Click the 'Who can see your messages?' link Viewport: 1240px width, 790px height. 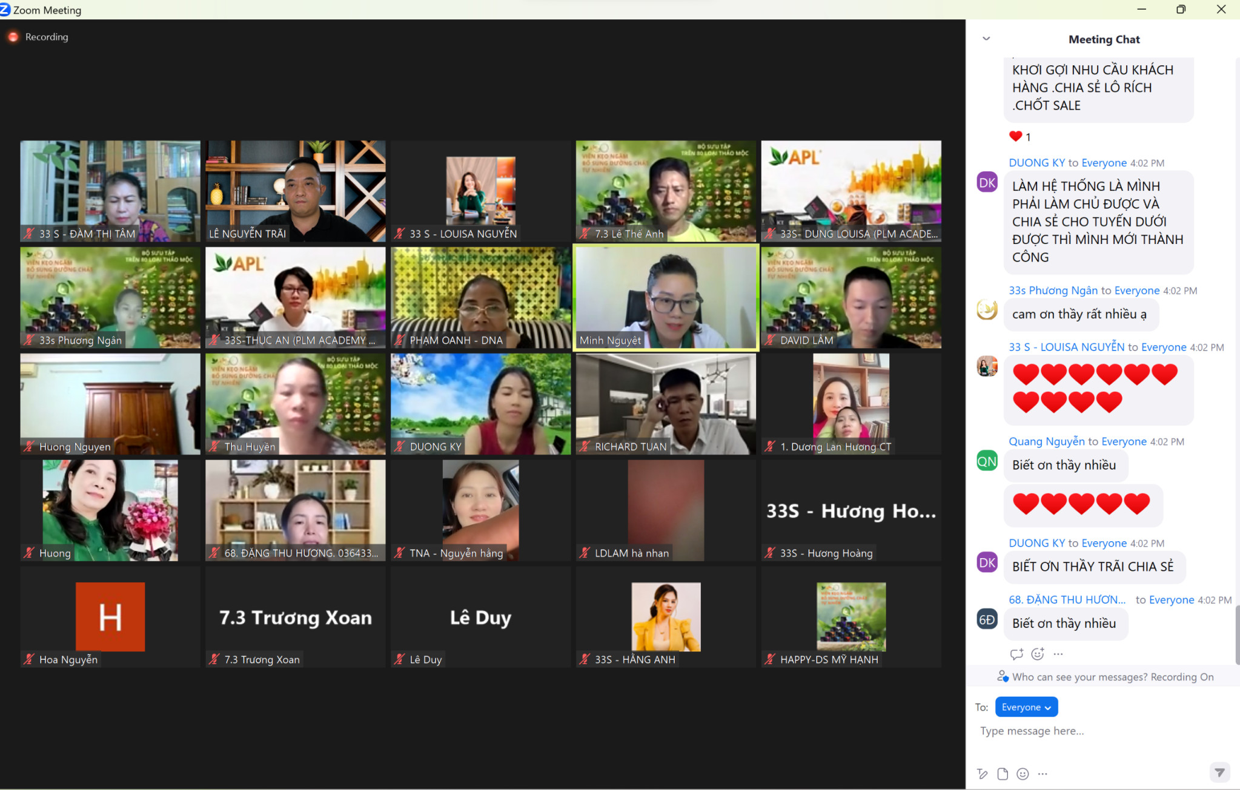point(1079,677)
